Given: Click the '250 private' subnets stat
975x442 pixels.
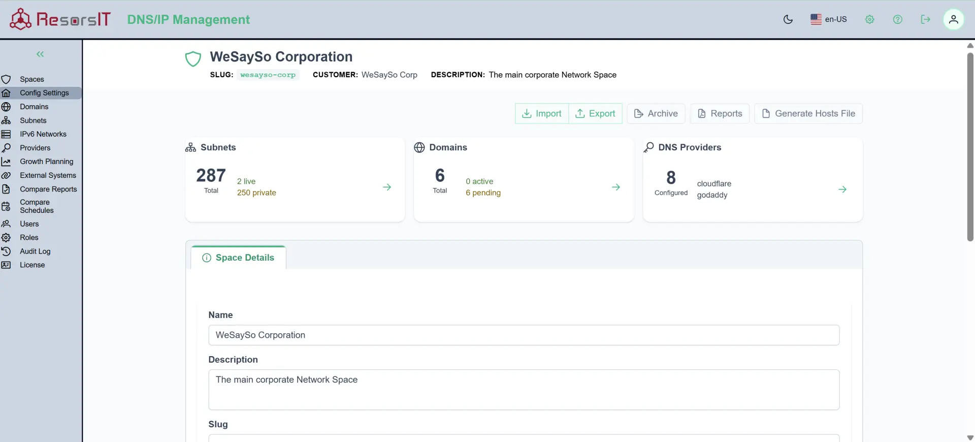Looking at the screenshot, I should (256, 193).
